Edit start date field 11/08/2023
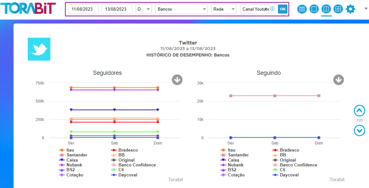Viewport: 369px width, 188px height. (84, 9)
